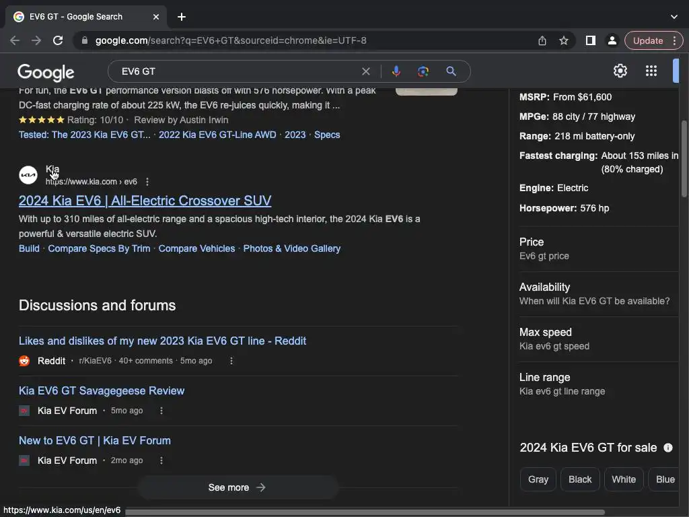Select the Black color filter chip
Viewport: 689px width, 517px height.
point(580,479)
